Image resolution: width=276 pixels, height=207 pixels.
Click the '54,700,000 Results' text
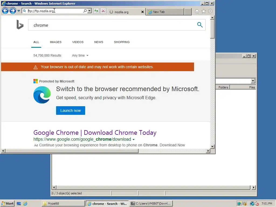[47, 56]
